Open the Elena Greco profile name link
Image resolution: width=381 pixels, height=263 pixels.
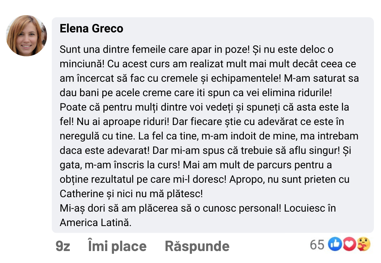[x=91, y=29]
